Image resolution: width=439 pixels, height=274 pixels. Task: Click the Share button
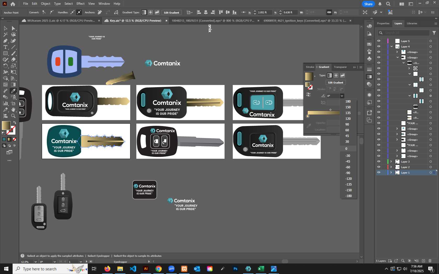click(368, 4)
